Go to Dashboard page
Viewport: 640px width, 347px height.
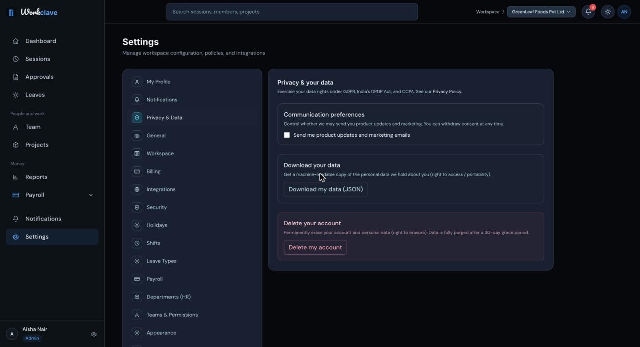point(52,41)
